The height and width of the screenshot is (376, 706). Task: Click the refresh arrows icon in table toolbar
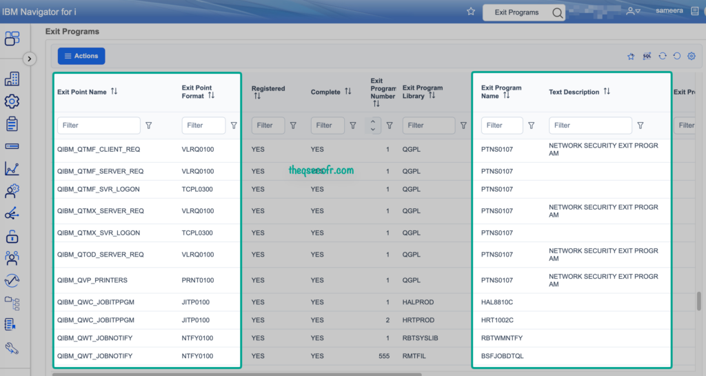(663, 57)
